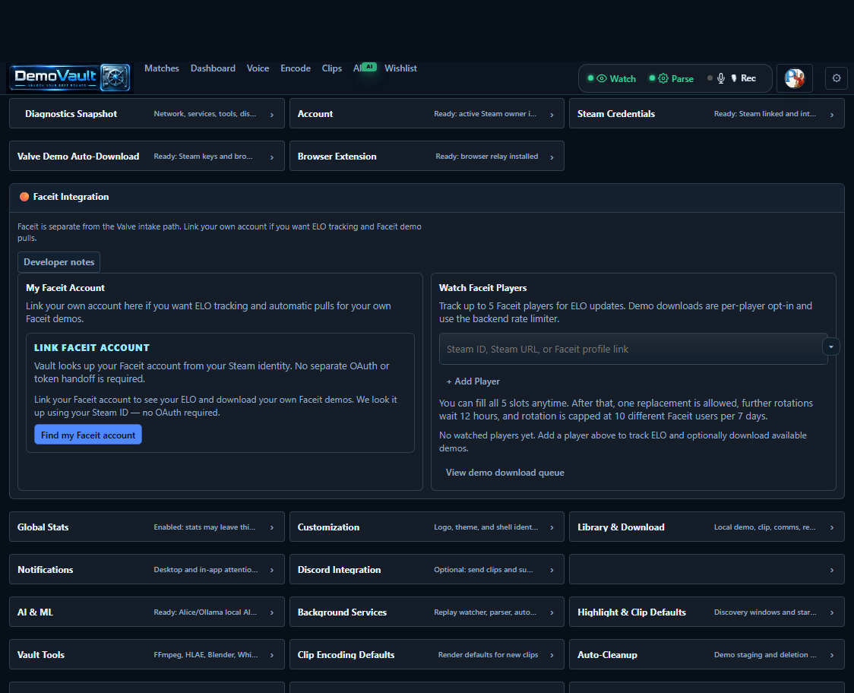Toggle the Watch service status
Screen dimensions: 854x693
(x=611, y=78)
